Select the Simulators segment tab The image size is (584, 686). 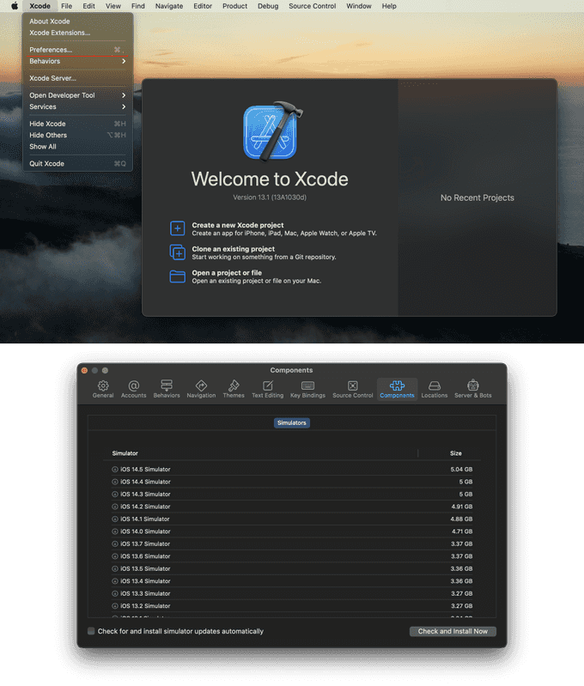pyautogui.click(x=291, y=422)
